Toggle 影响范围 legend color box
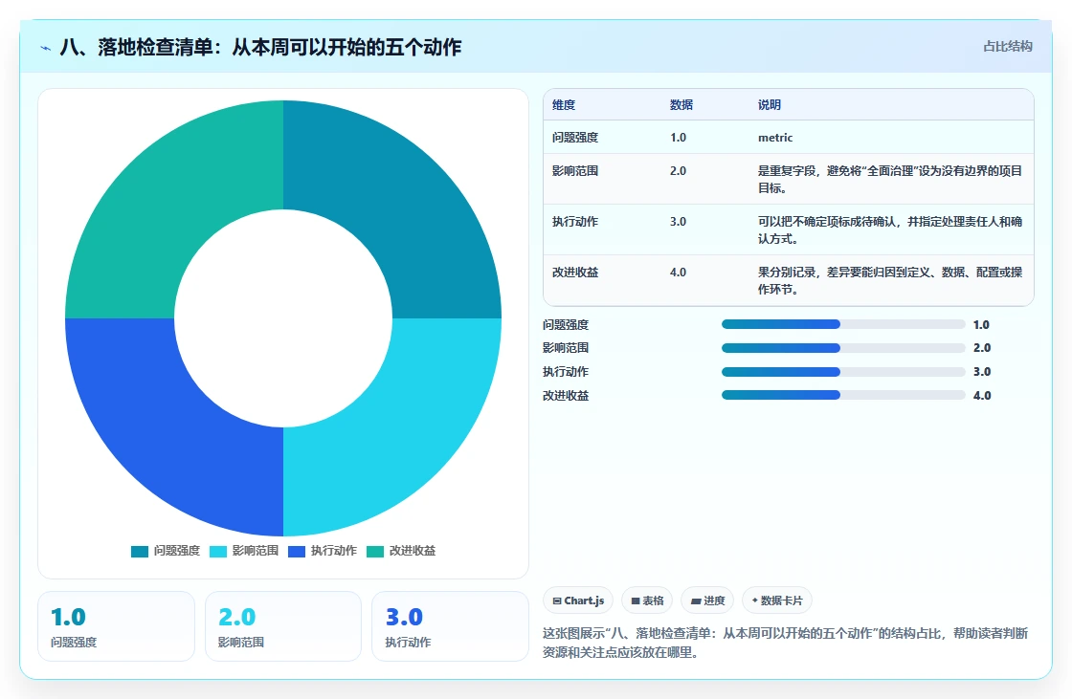The height and width of the screenshot is (699, 1072). pos(218,552)
